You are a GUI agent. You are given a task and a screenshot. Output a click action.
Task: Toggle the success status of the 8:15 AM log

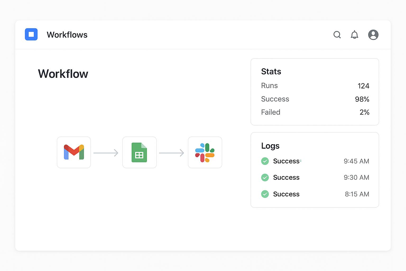tap(265, 194)
